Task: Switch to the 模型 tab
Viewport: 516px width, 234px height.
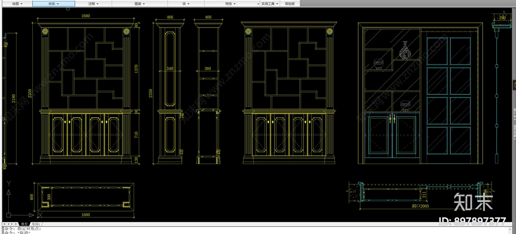Action: [25, 224]
